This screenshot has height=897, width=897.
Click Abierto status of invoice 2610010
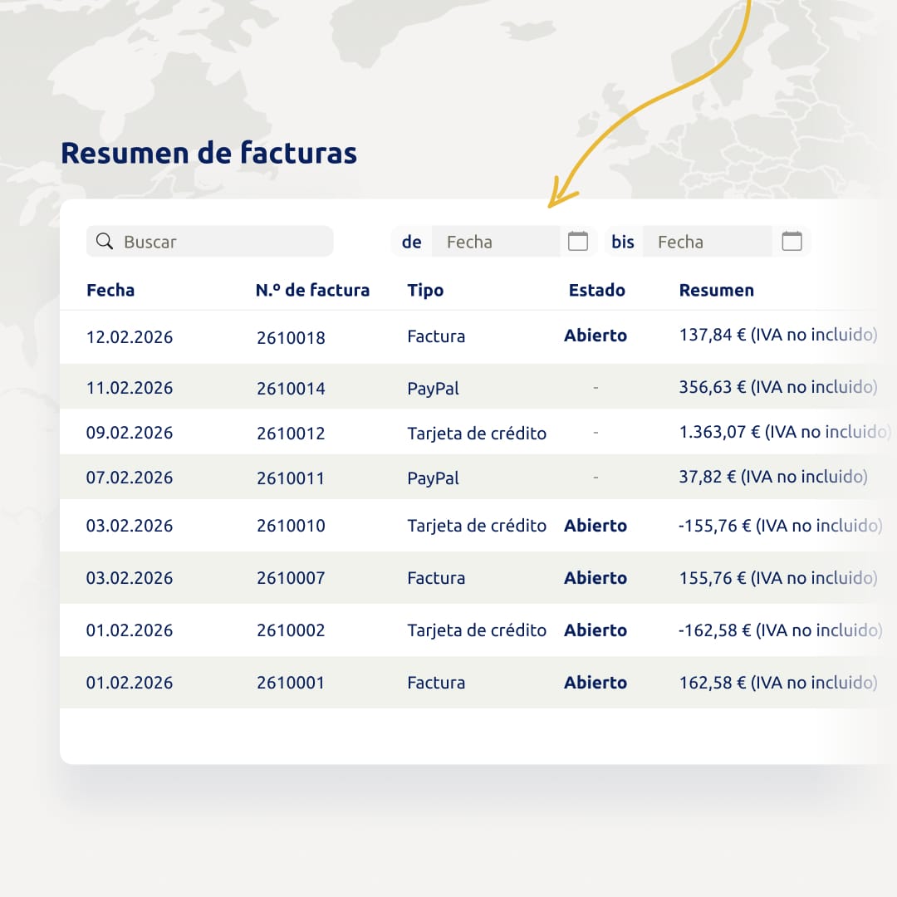pyautogui.click(x=596, y=526)
